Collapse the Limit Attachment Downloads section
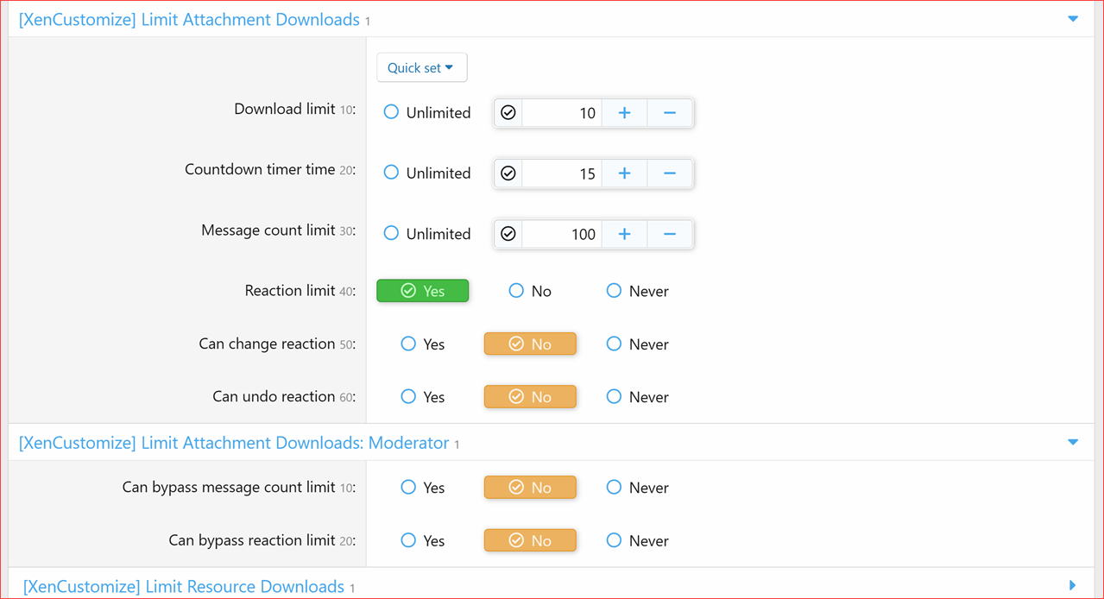 pos(1072,17)
